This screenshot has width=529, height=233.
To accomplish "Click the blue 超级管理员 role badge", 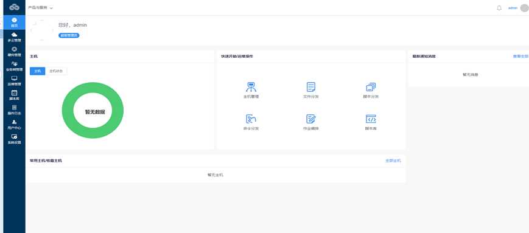I will [69, 35].
